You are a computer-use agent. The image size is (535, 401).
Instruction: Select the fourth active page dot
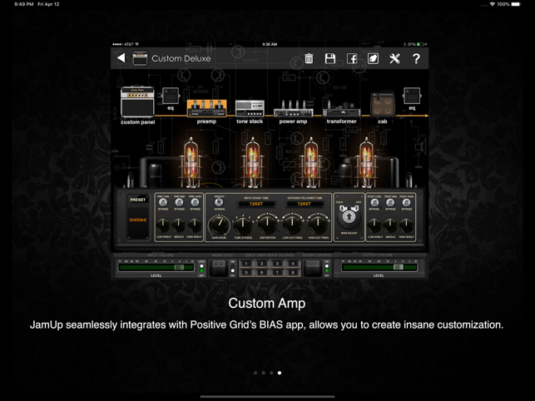point(280,373)
